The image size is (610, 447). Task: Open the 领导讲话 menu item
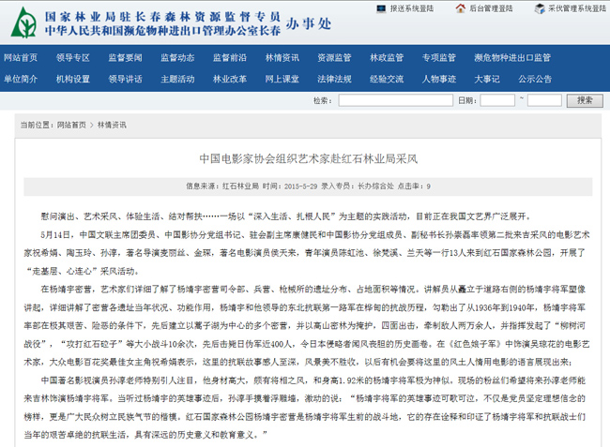(x=125, y=80)
